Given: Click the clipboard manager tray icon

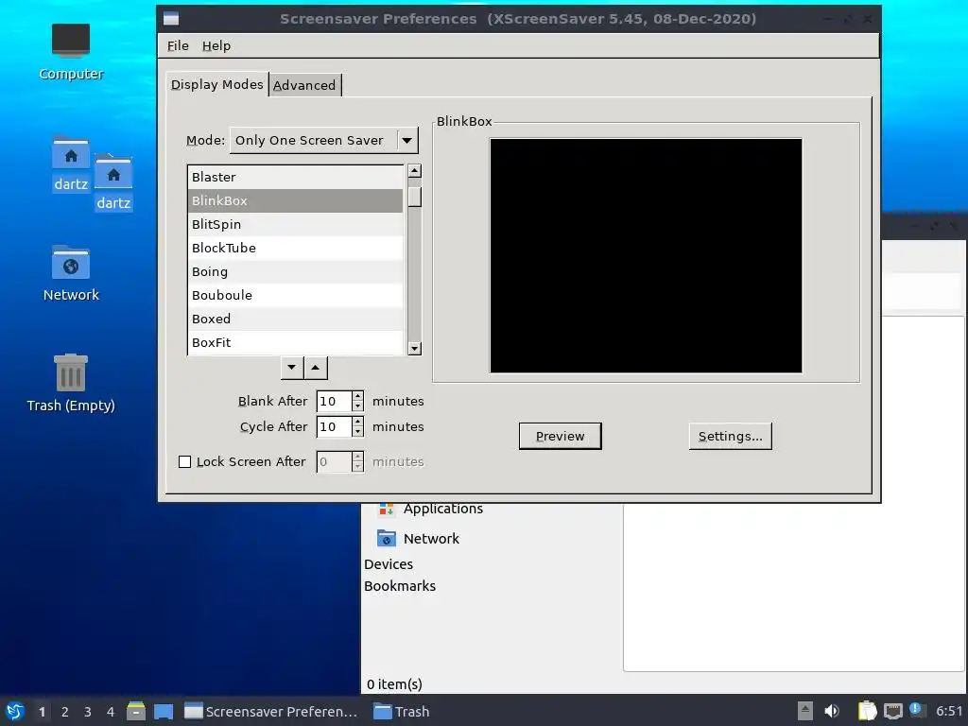Looking at the screenshot, I should pyautogui.click(x=867, y=711).
